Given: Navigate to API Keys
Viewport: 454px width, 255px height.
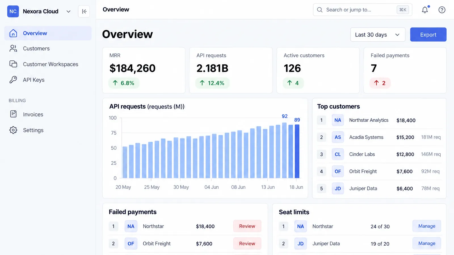Looking at the screenshot, I should [x=48, y=80].
